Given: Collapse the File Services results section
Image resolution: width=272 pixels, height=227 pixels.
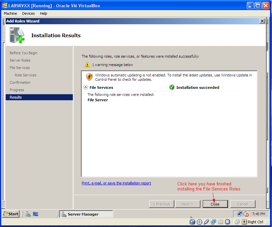Looking at the screenshot, I should point(86,87).
